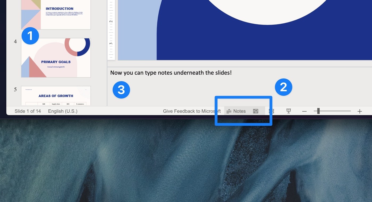
Task: Open language settings via English (U.S.)
Action: [62, 111]
